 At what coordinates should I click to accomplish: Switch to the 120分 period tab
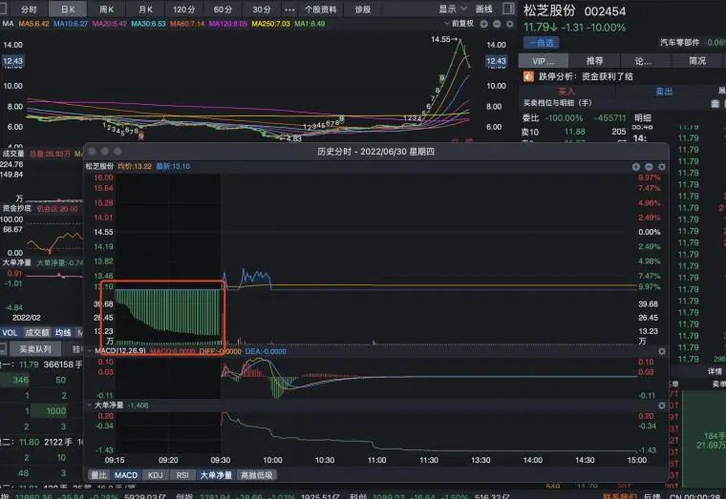click(x=183, y=9)
